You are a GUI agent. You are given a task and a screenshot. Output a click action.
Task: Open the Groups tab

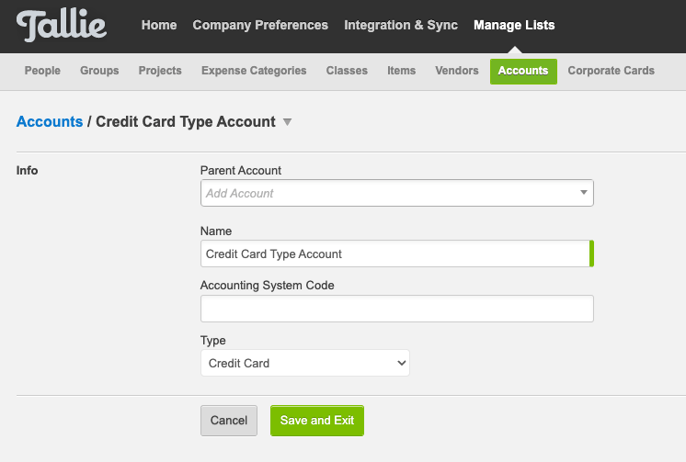coord(99,71)
